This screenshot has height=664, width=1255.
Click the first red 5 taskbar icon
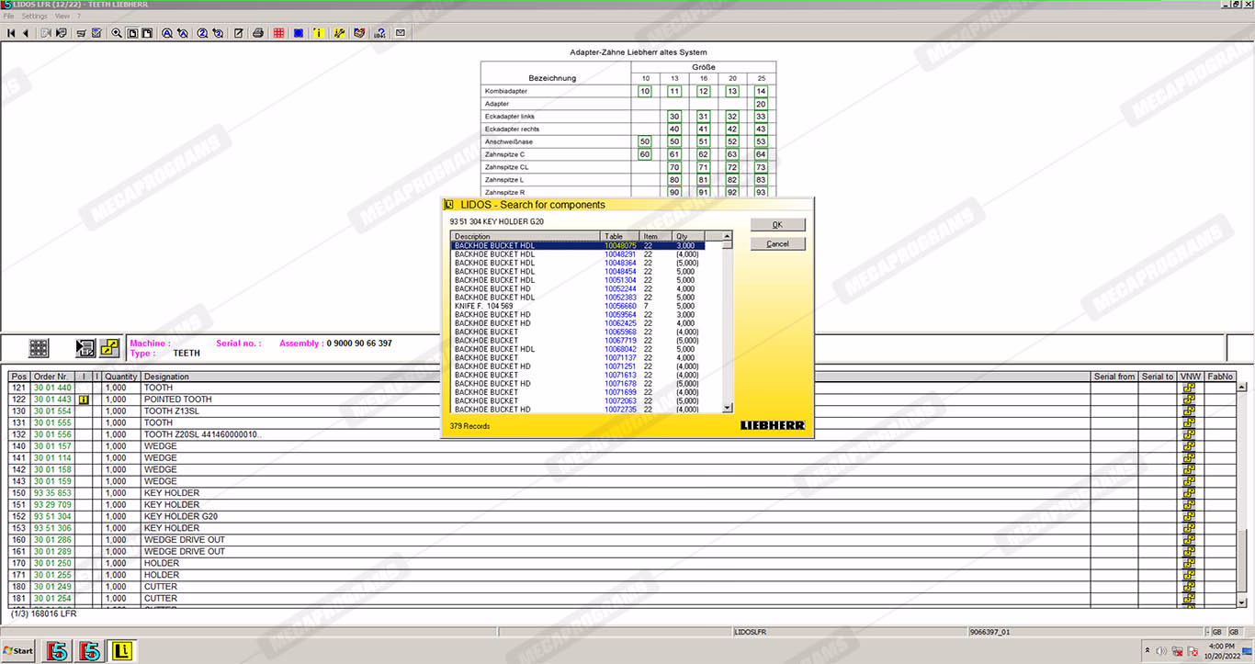click(58, 651)
